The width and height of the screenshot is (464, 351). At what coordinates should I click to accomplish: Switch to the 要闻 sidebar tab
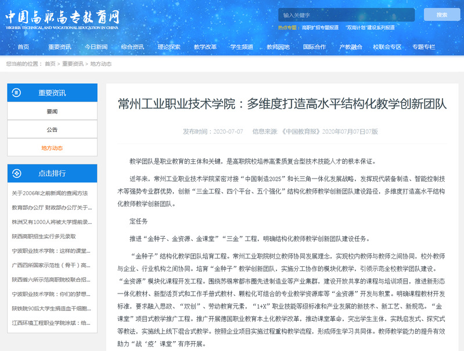pos(52,111)
